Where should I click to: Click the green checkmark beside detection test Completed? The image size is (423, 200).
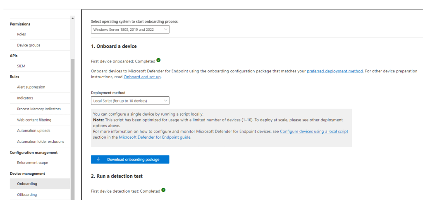click(164, 190)
